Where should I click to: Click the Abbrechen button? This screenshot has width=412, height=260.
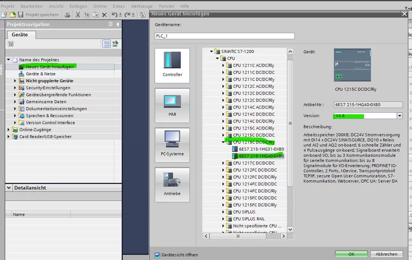point(386,254)
